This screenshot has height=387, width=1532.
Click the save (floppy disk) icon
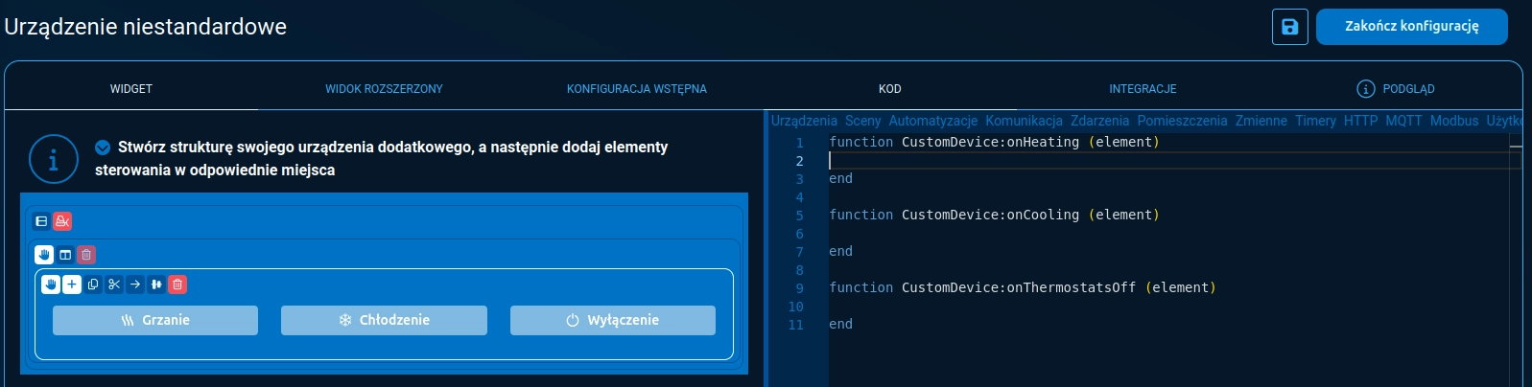coord(1289,27)
